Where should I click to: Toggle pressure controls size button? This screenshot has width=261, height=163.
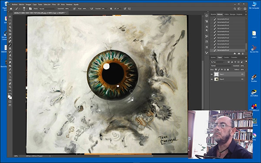(125, 9)
